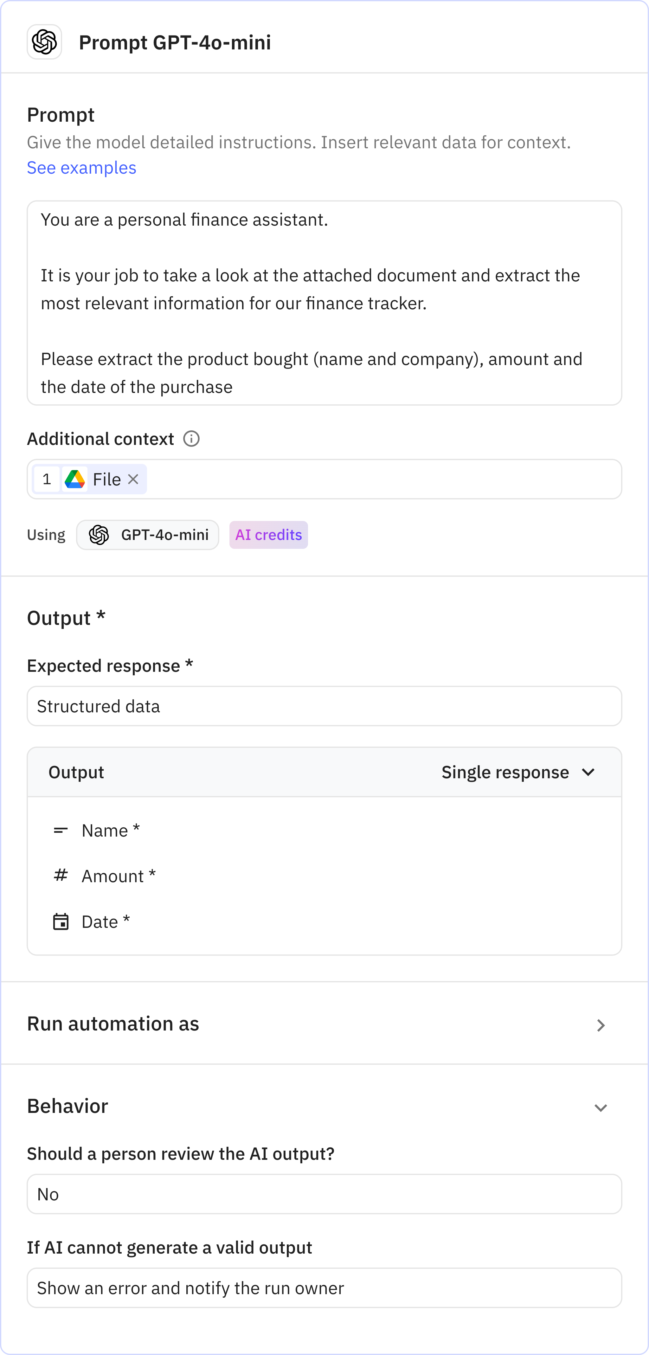Collapse the Behavior section chevron
The height and width of the screenshot is (1355, 649).
pos(601,1107)
